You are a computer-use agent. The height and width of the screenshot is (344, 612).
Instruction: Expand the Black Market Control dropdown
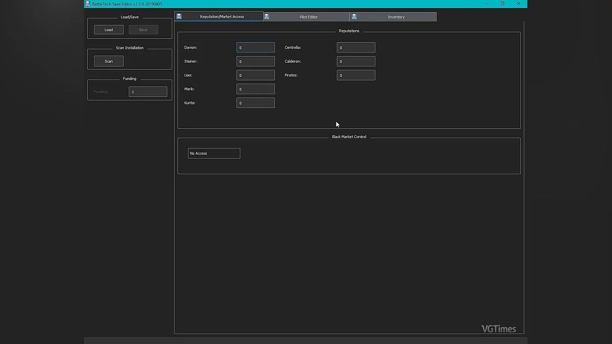[214, 153]
